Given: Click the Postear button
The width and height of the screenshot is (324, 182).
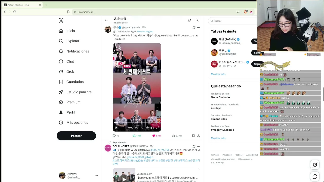Looking at the screenshot, I should tap(76, 136).
